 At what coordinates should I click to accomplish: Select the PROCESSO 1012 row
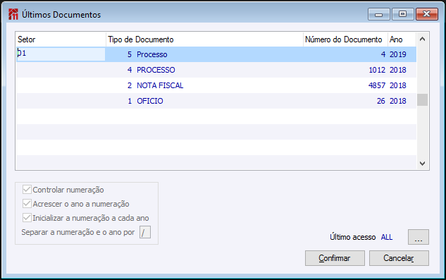tap(216, 70)
